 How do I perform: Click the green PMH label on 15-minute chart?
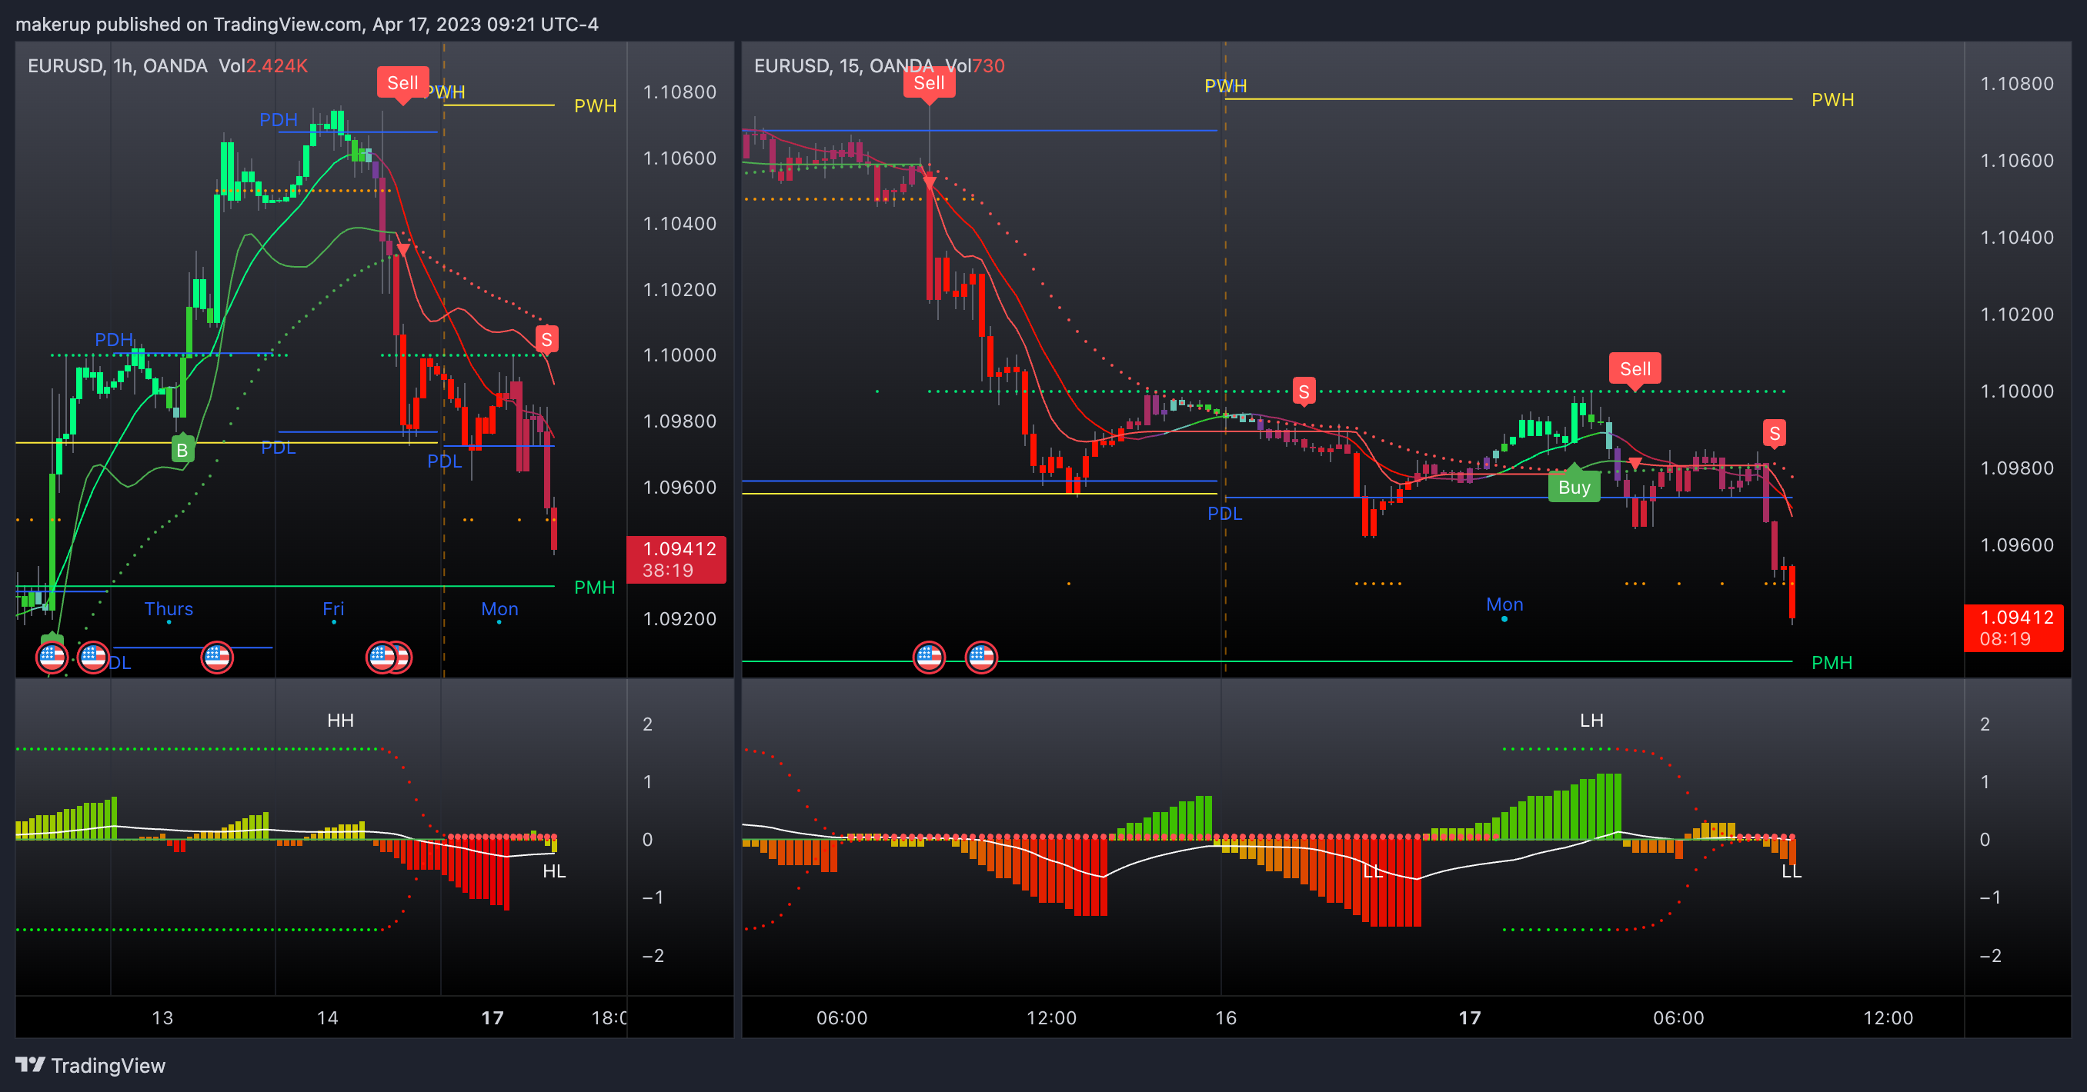coord(1832,663)
